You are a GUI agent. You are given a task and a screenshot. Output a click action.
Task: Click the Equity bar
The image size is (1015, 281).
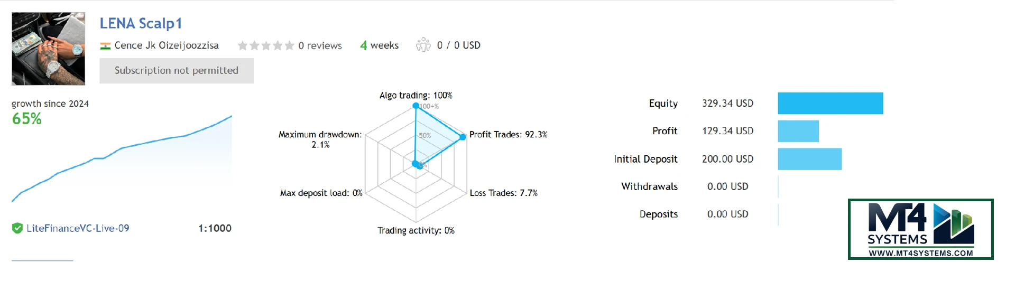(x=830, y=104)
